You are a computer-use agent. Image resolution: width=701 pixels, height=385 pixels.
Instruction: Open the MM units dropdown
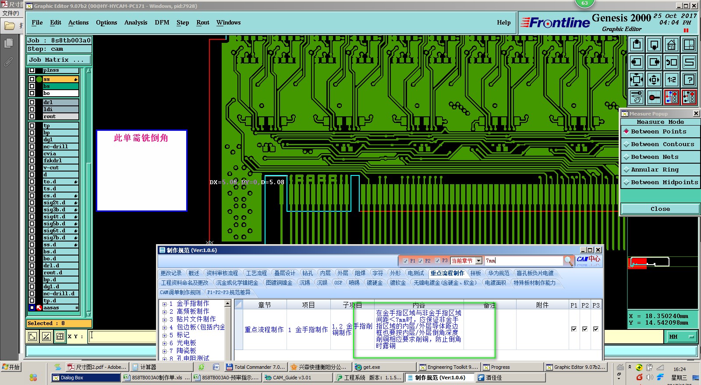click(682, 336)
